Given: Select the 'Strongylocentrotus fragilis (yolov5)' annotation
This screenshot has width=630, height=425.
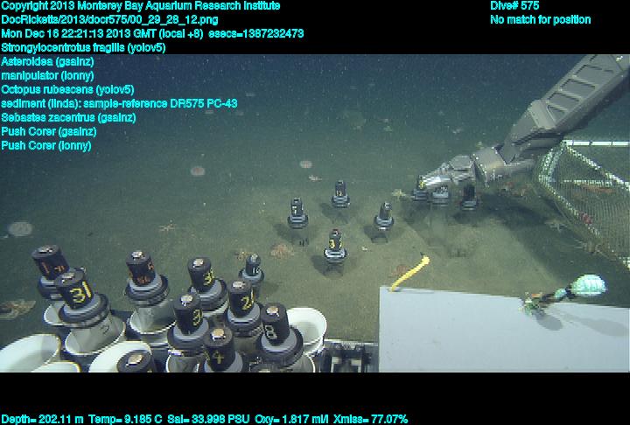Looking at the screenshot, I should [x=83, y=48].
